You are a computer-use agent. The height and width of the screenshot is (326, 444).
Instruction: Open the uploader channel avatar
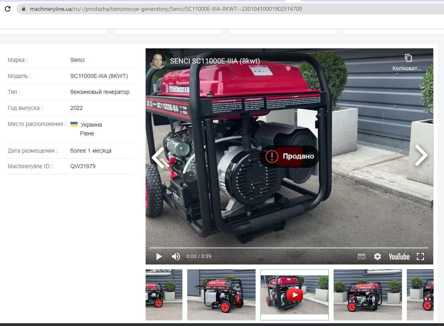point(158,61)
